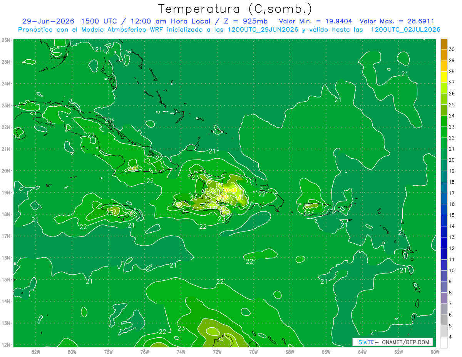Click the latitude label "18N"
Image resolution: width=462 pixels, height=357 pixels.
click(x=6, y=214)
